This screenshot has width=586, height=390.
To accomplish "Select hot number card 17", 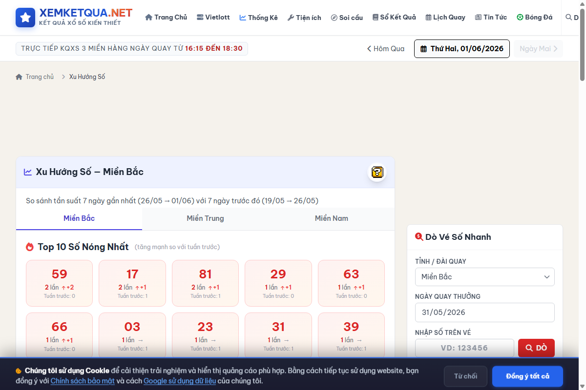I will (x=132, y=283).
